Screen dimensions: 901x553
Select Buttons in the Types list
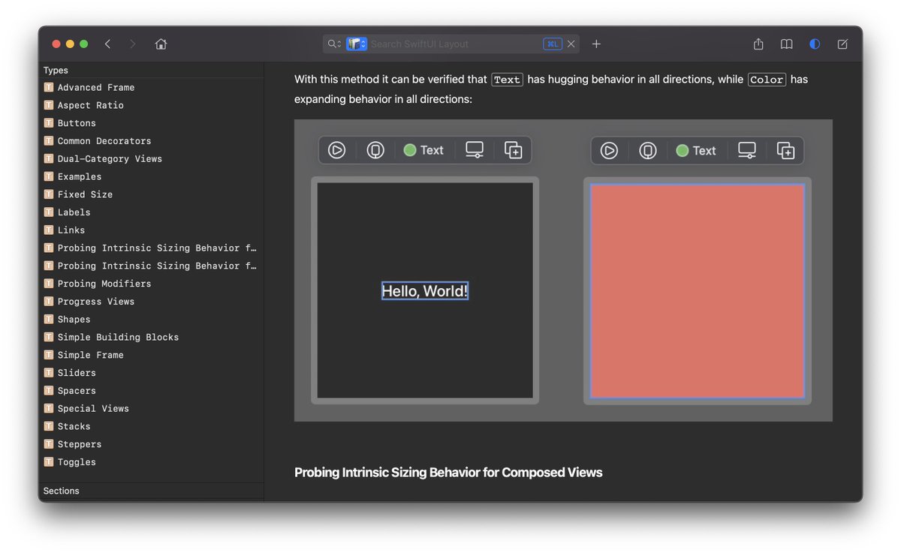click(x=151, y=123)
